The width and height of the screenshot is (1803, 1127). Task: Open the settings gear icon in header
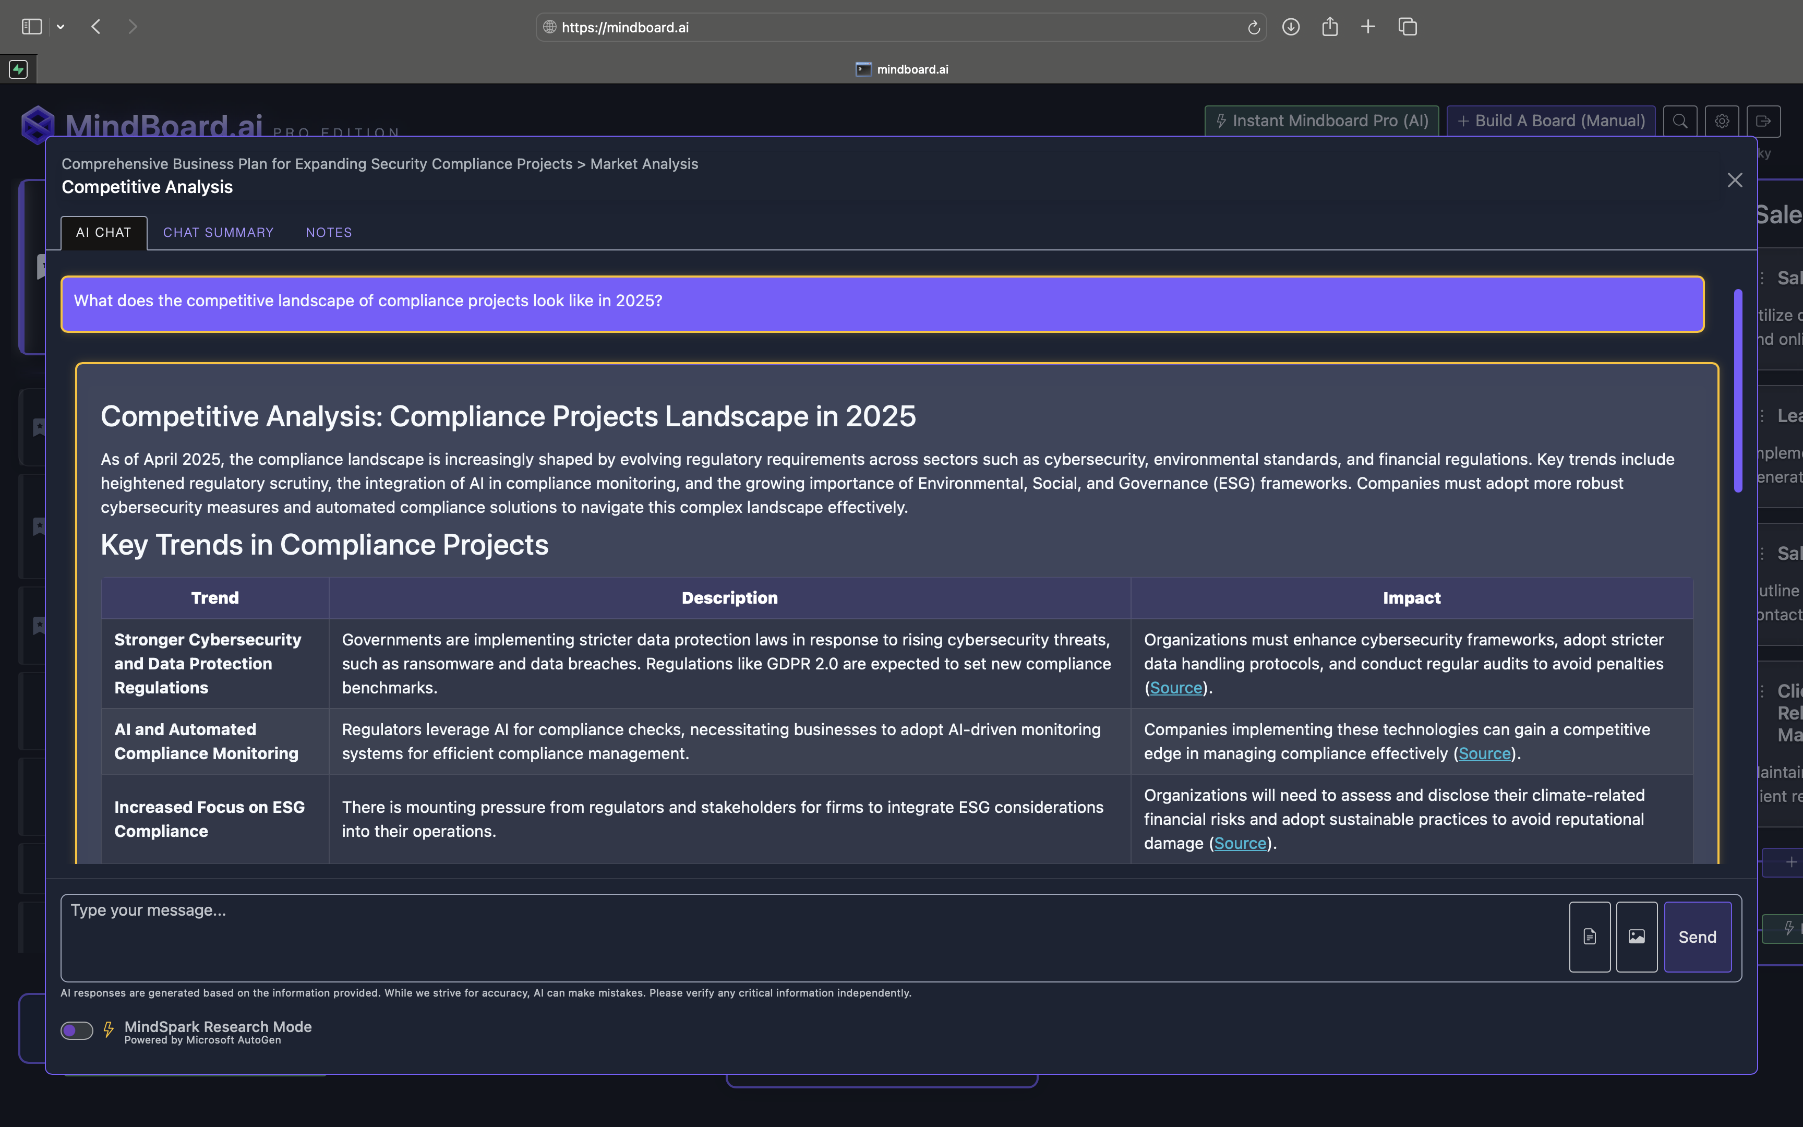(1721, 121)
